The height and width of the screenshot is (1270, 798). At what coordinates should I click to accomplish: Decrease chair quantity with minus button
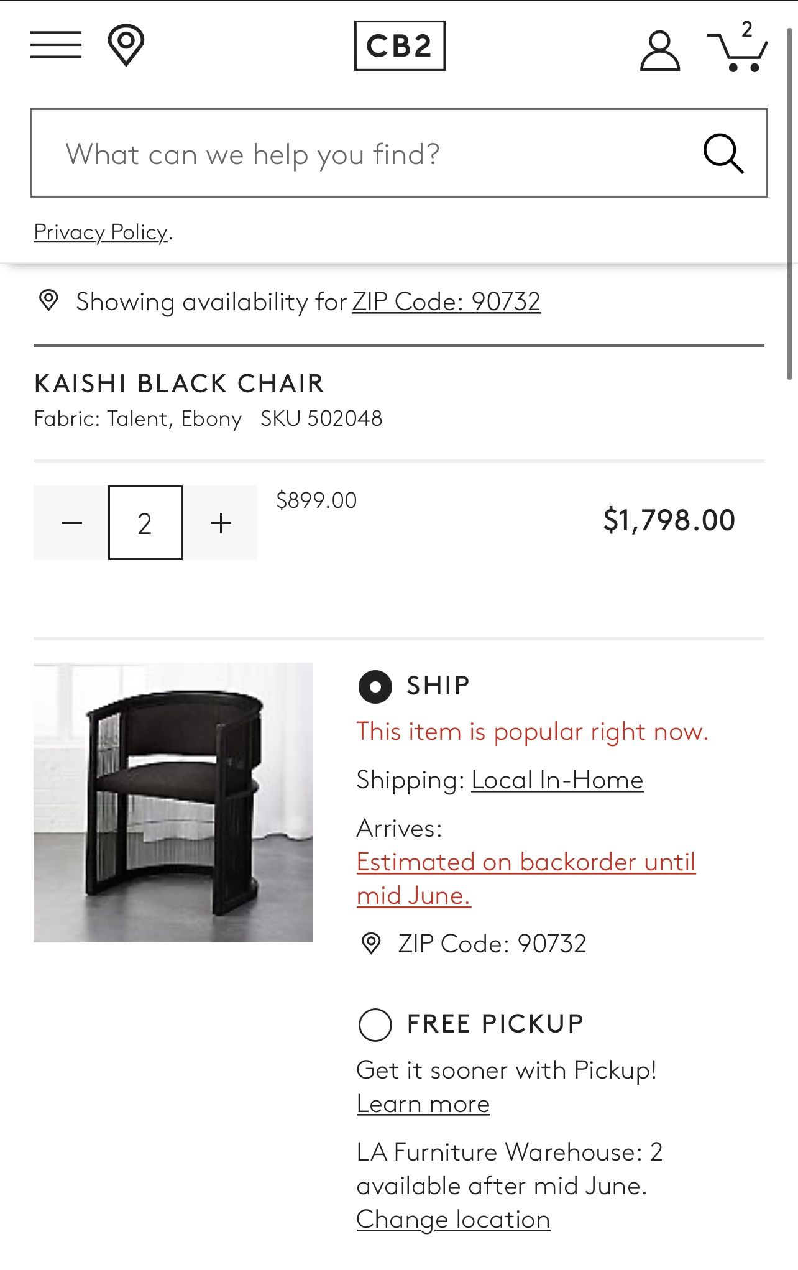coord(71,523)
